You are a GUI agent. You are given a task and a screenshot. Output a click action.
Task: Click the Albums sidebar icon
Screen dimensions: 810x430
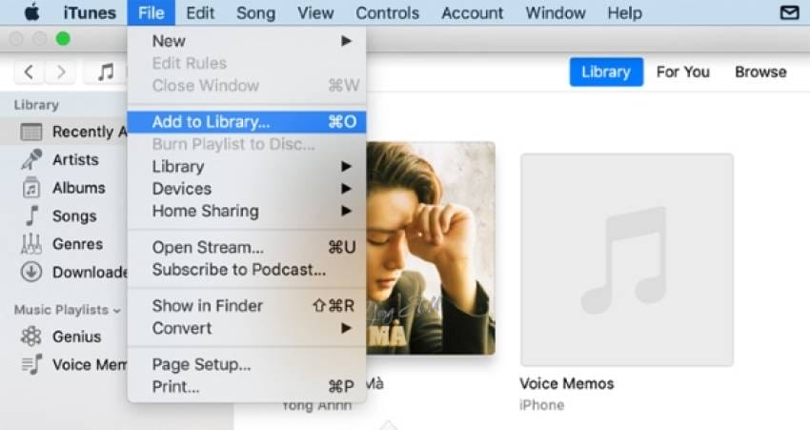point(31,188)
